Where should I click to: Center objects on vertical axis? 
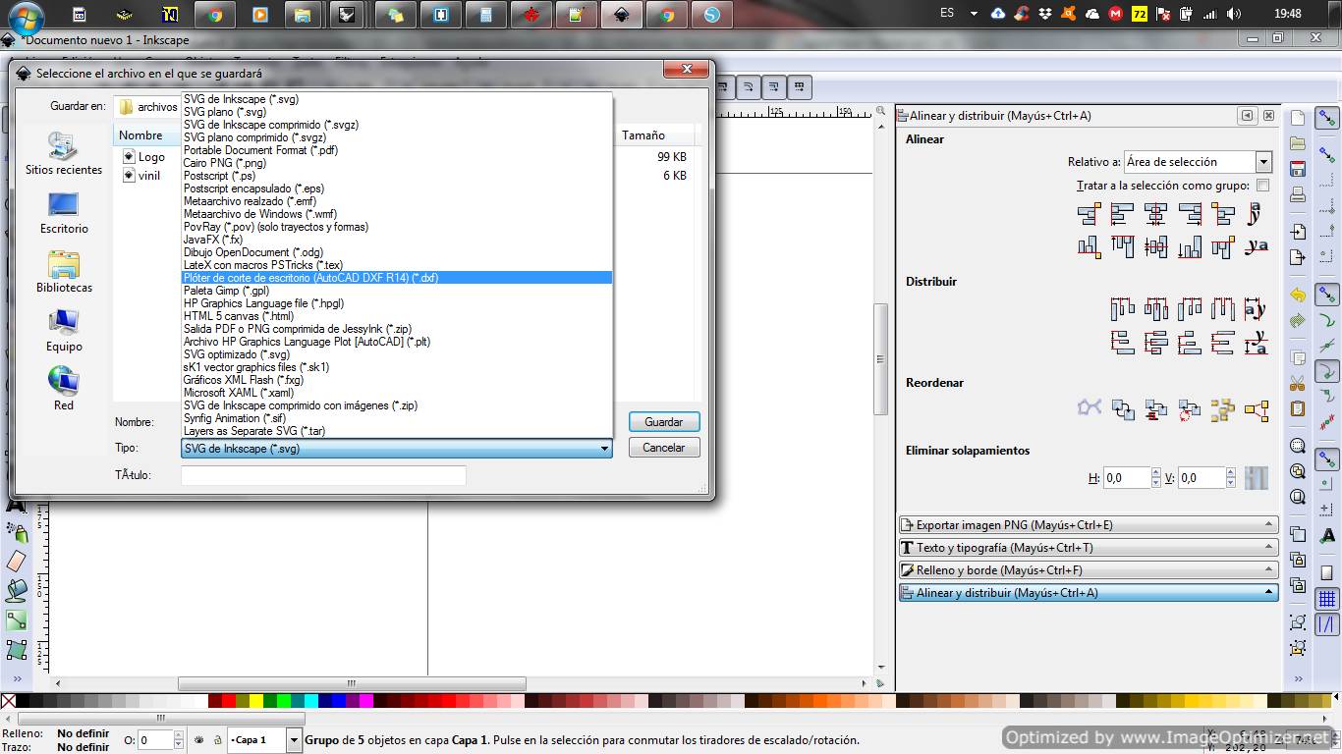[1155, 214]
